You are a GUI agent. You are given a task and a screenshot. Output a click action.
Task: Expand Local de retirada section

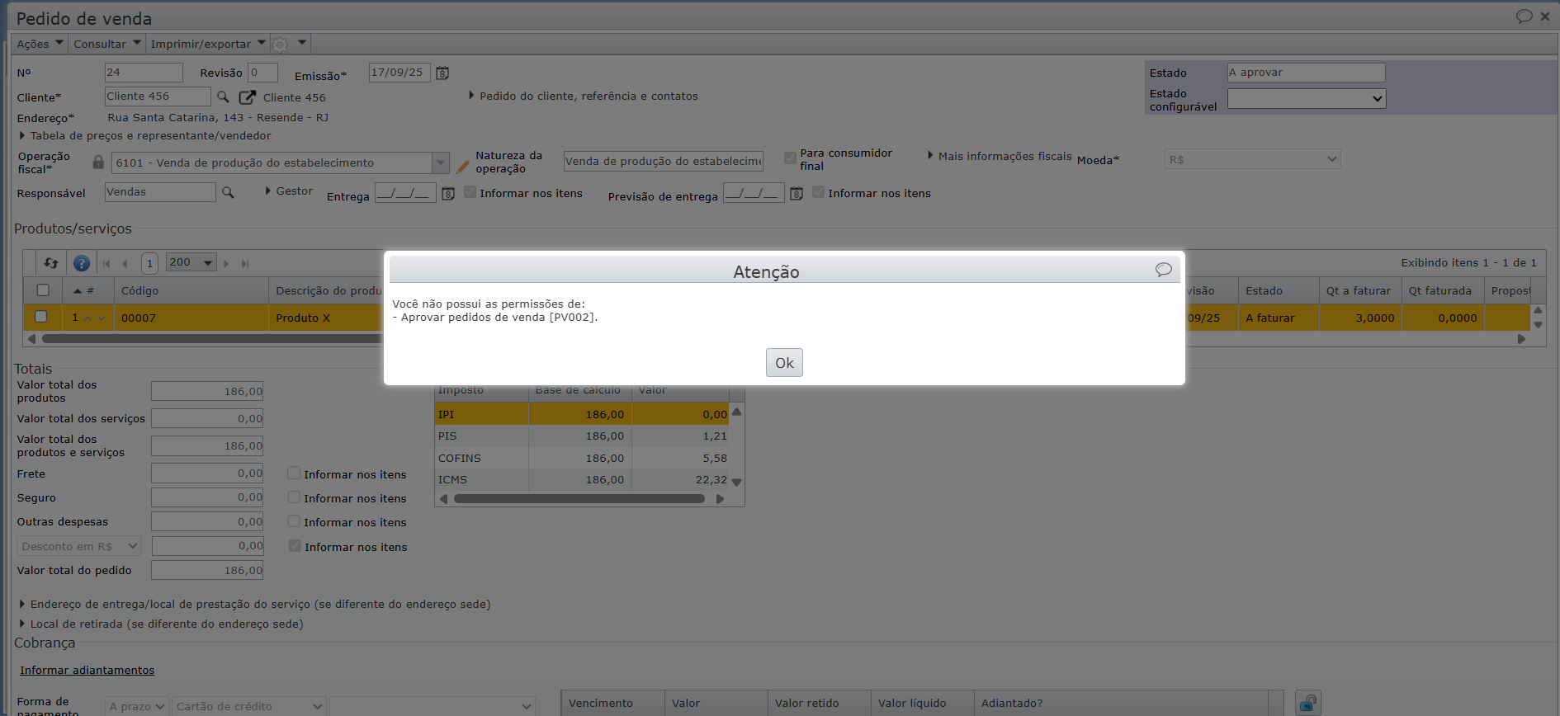click(x=161, y=624)
